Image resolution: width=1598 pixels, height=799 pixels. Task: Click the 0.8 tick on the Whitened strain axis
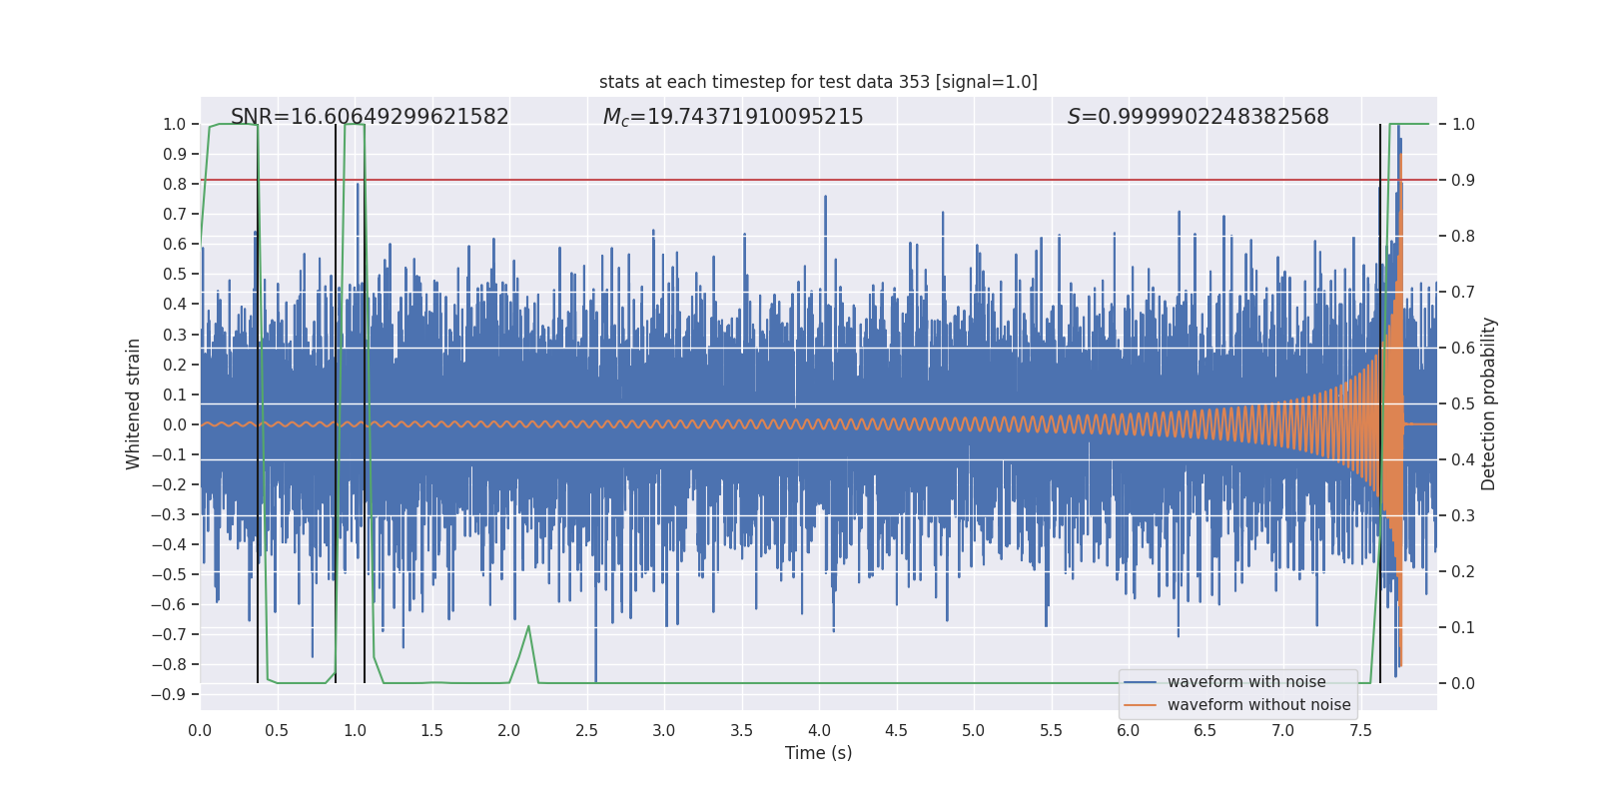pos(175,184)
